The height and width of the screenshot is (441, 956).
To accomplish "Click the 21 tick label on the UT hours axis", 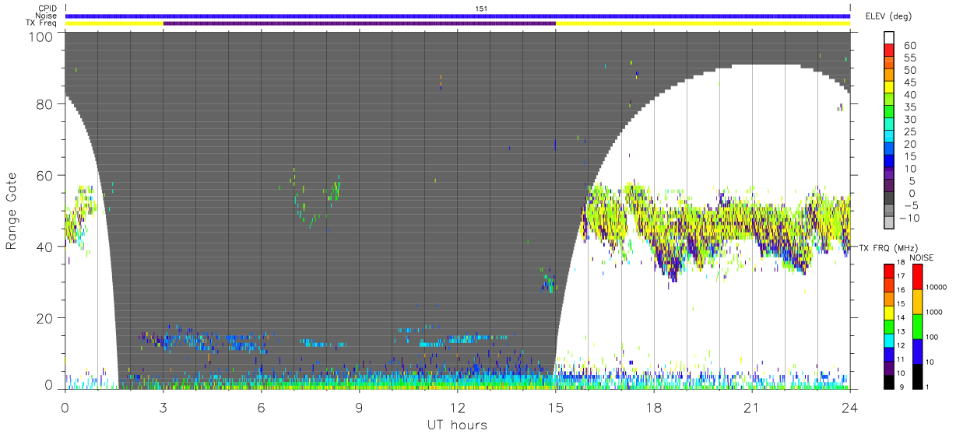I will coord(752,407).
